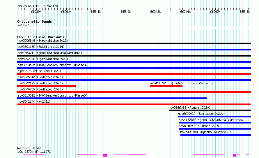Click the blue bar under nsv5493708
This screenshot has height=158, width=259.
click(x=216, y=135)
